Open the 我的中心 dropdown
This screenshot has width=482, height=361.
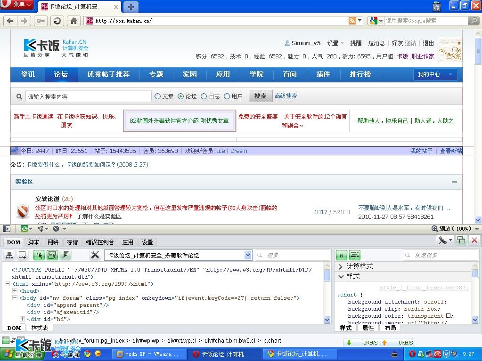pyautogui.click(x=435, y=74)
